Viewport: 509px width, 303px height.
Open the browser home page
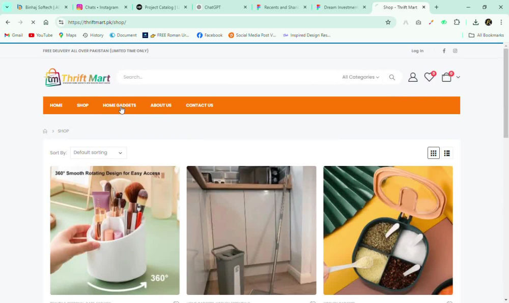click(46, 22)
